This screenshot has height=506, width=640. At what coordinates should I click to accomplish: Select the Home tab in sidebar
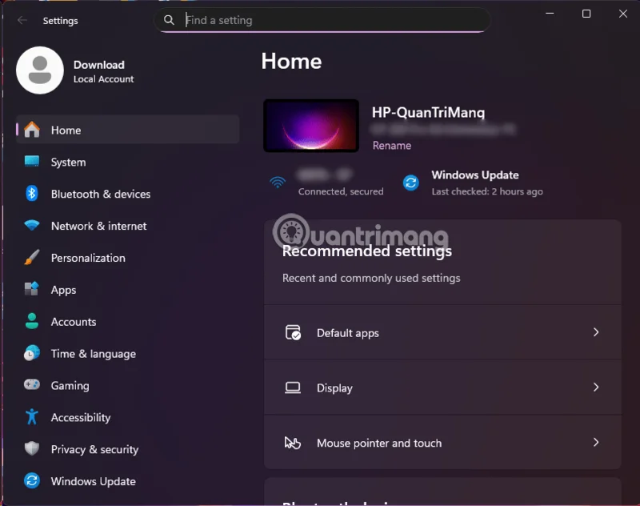point(66,130)
